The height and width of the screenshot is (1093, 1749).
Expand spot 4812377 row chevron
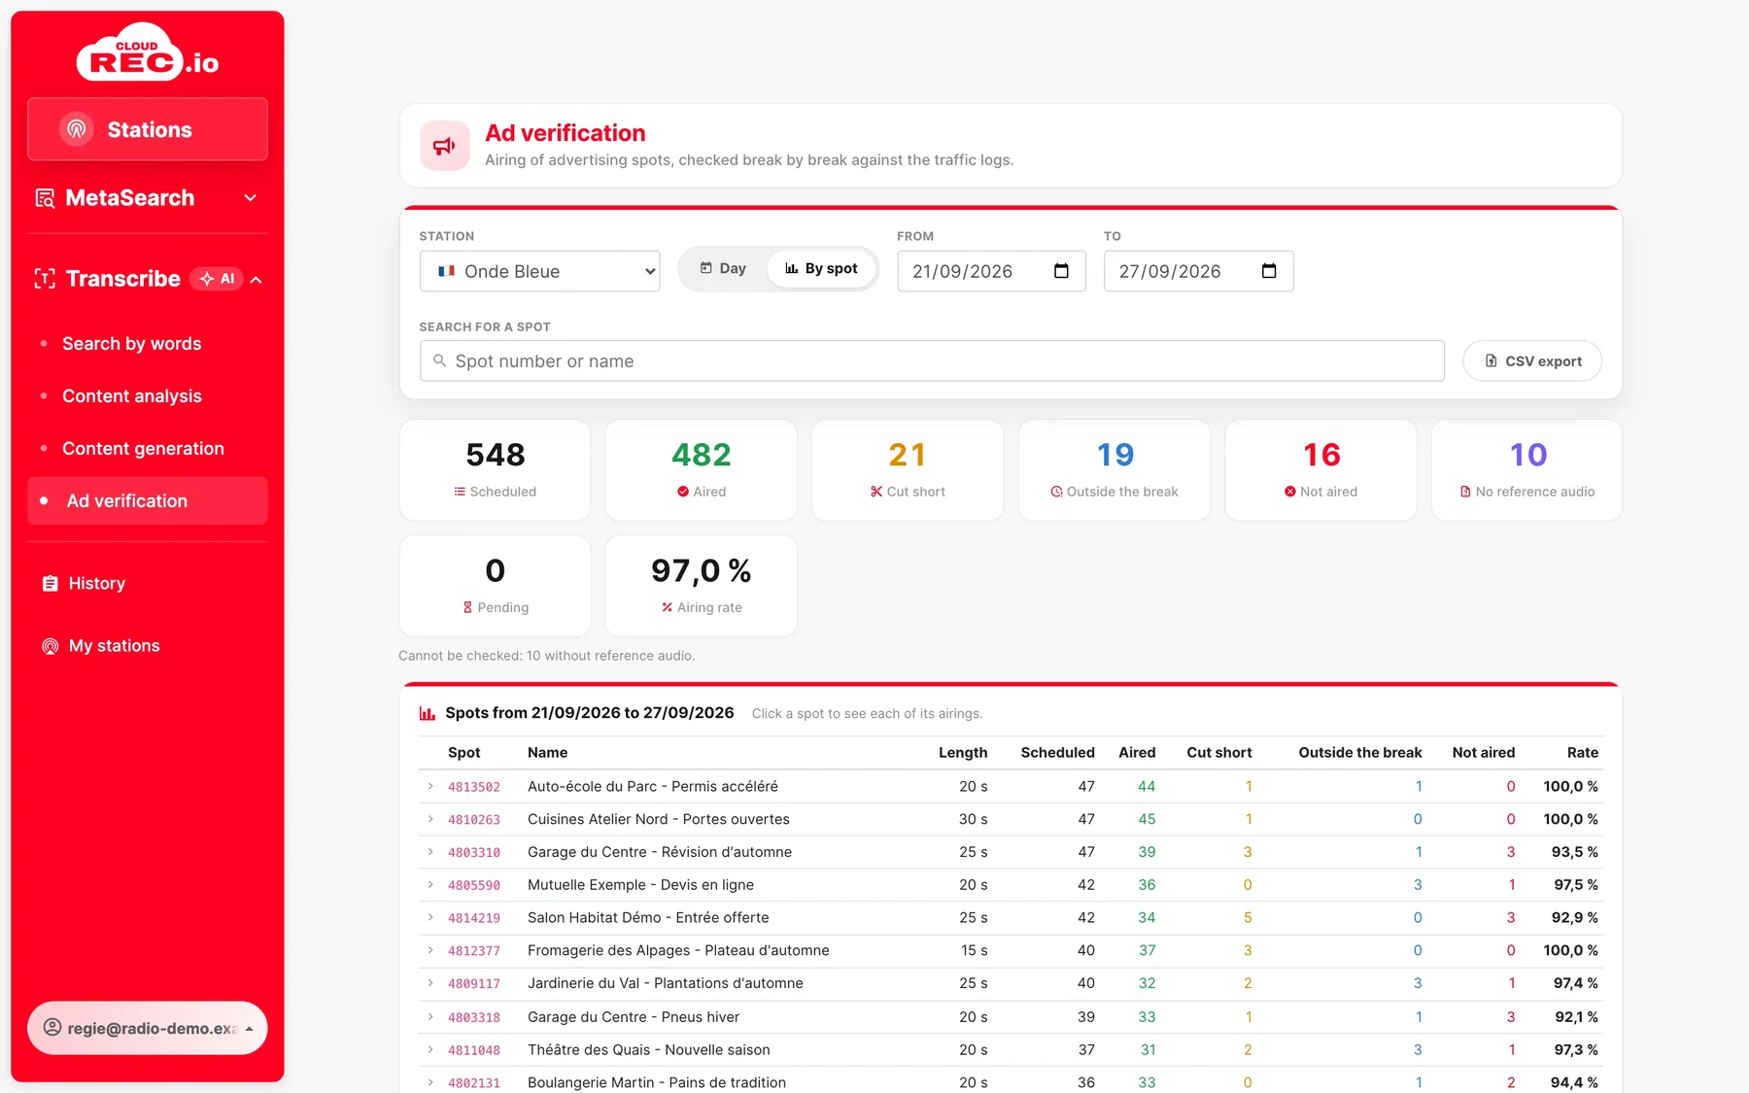430,950
